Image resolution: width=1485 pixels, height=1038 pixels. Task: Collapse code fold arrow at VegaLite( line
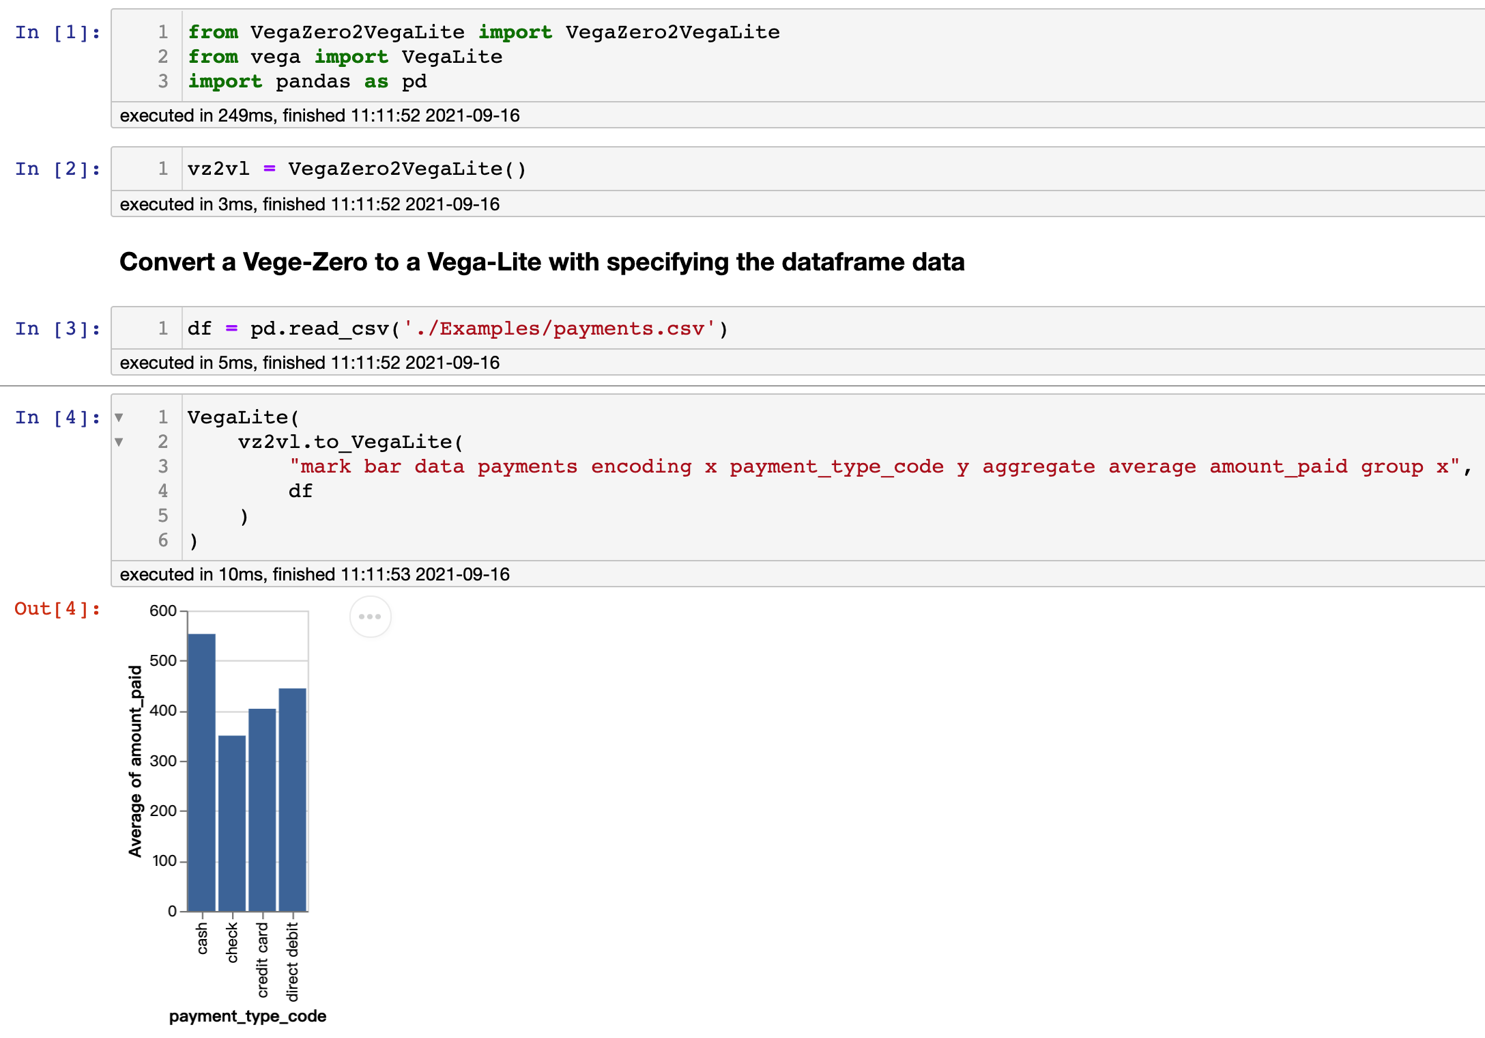(x=119, y=417)
